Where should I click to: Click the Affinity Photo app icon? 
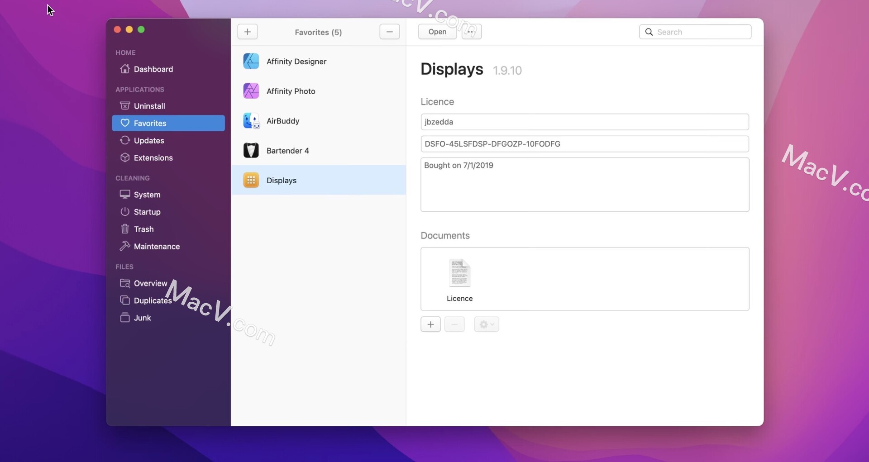click(251, 91)
